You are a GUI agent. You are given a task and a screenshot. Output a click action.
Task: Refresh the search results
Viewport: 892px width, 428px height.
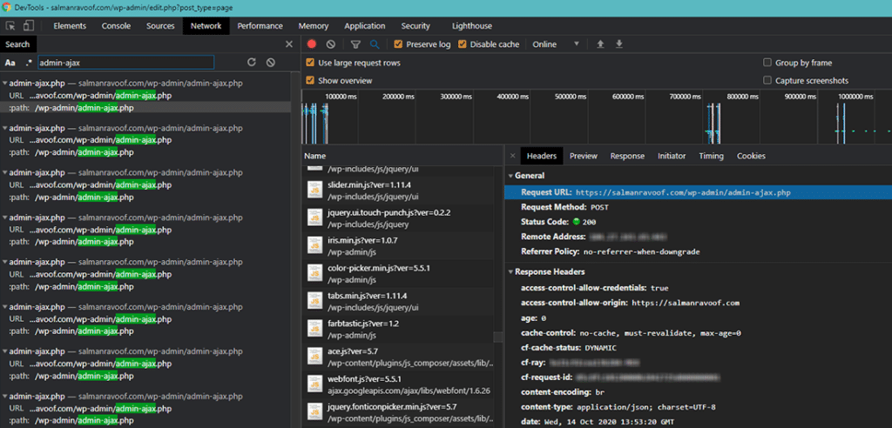click(x=252, y=63)
